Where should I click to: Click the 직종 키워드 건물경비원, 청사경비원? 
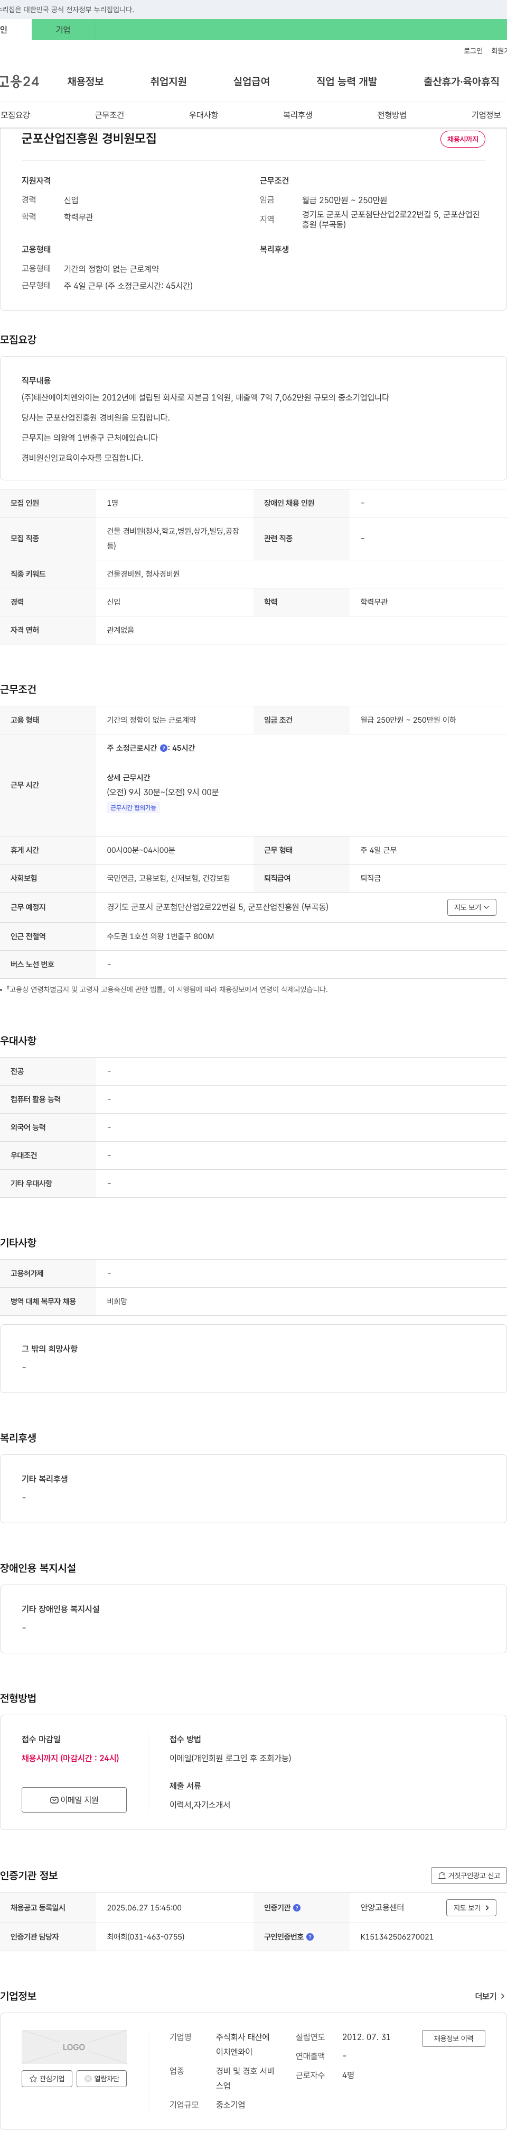pyautogui.click(x=143, y=574)
